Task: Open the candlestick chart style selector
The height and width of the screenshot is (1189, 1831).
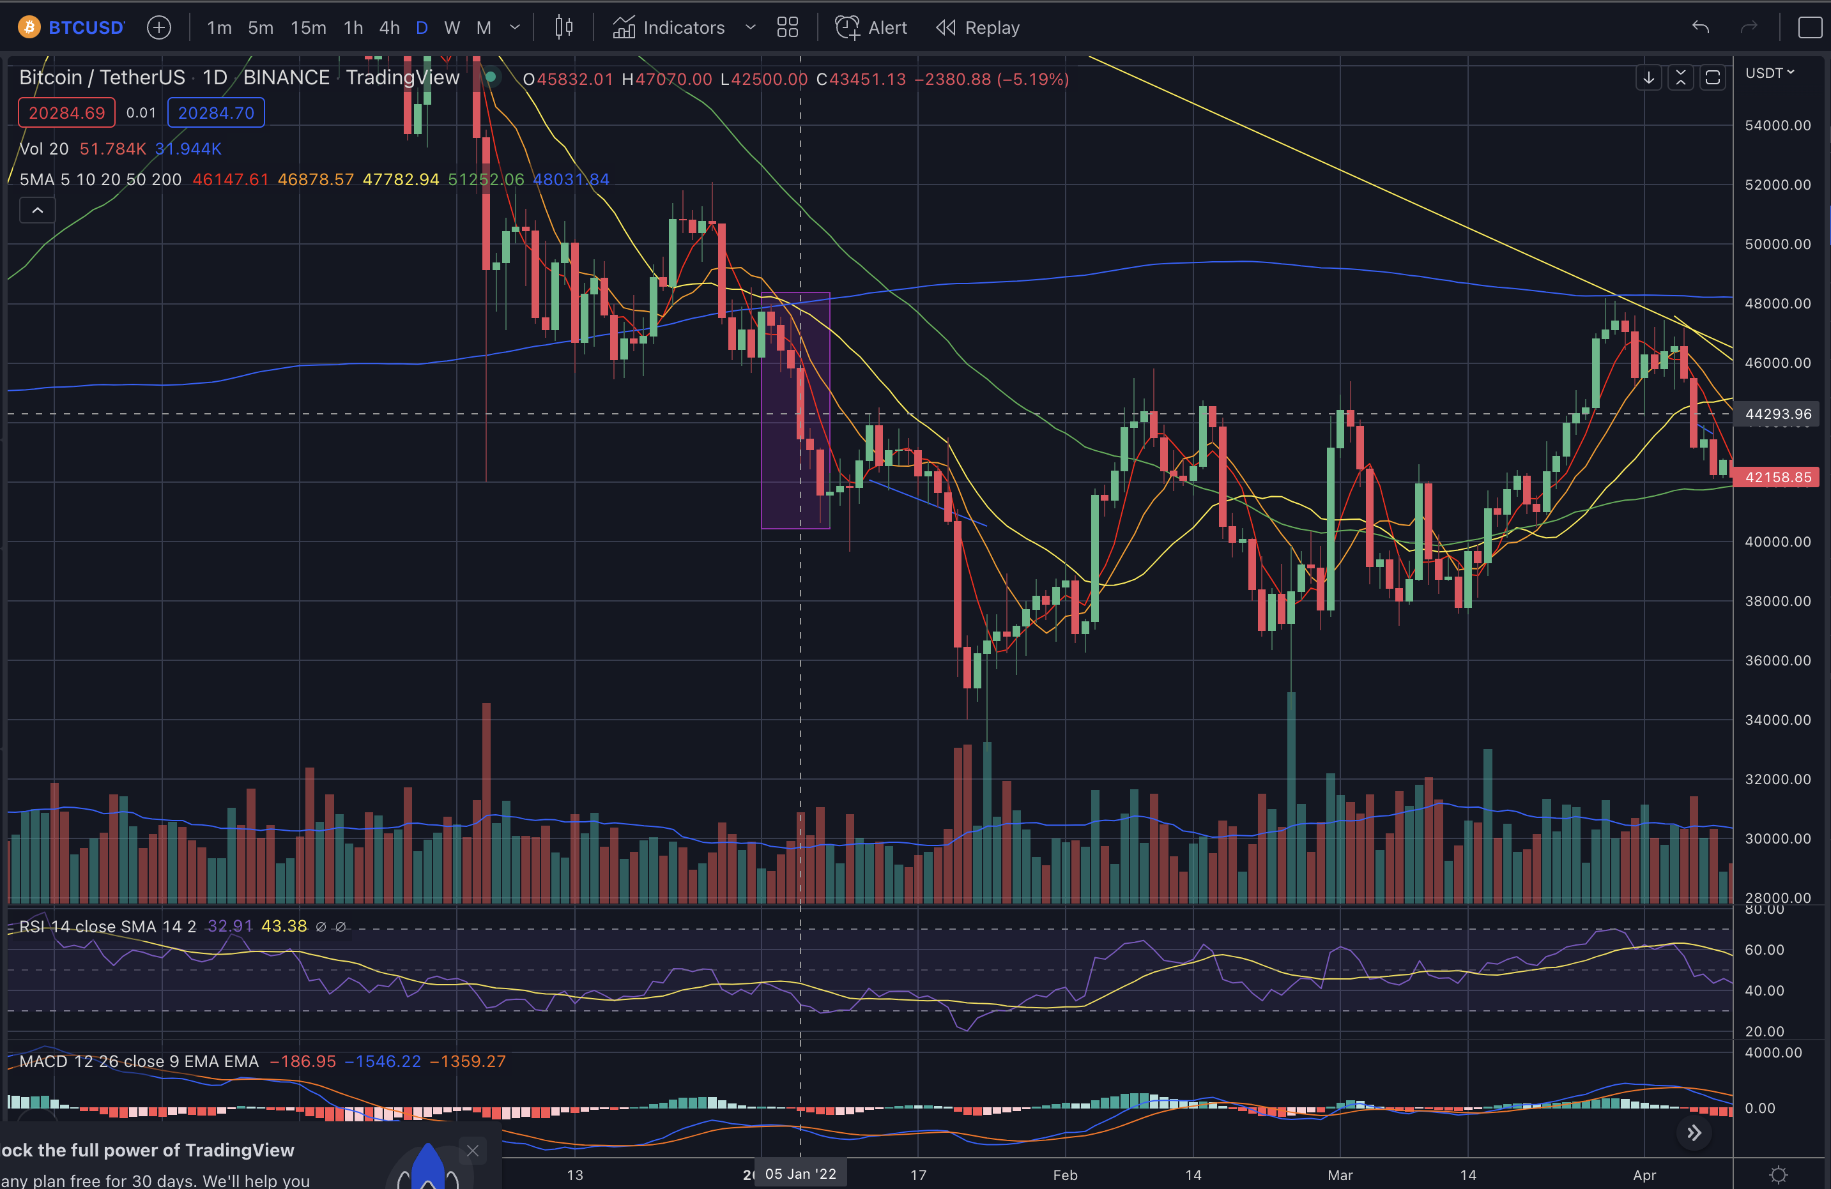Action: (x=564, y=27)
